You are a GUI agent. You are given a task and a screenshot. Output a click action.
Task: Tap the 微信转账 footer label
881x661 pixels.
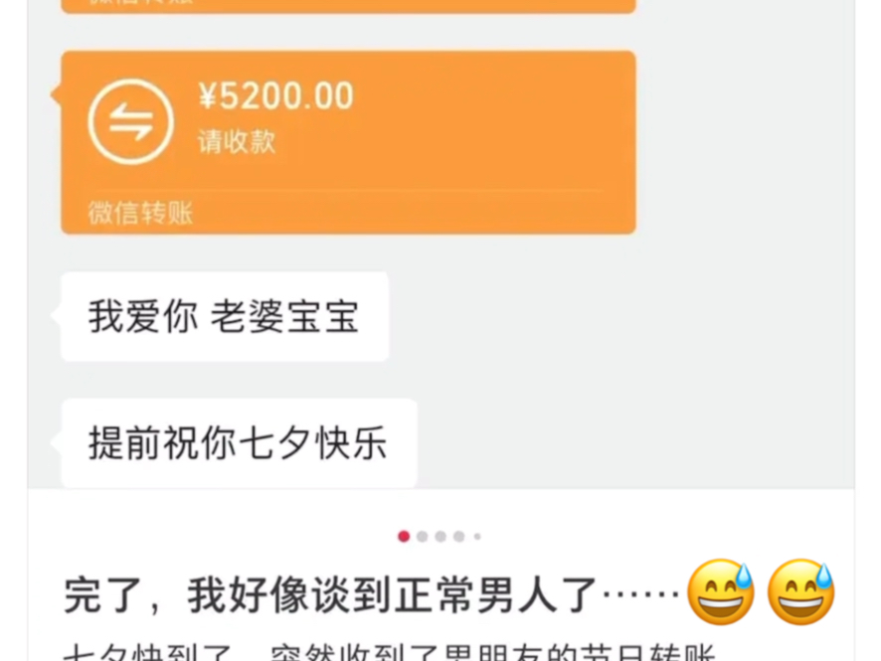click(140, 213)
